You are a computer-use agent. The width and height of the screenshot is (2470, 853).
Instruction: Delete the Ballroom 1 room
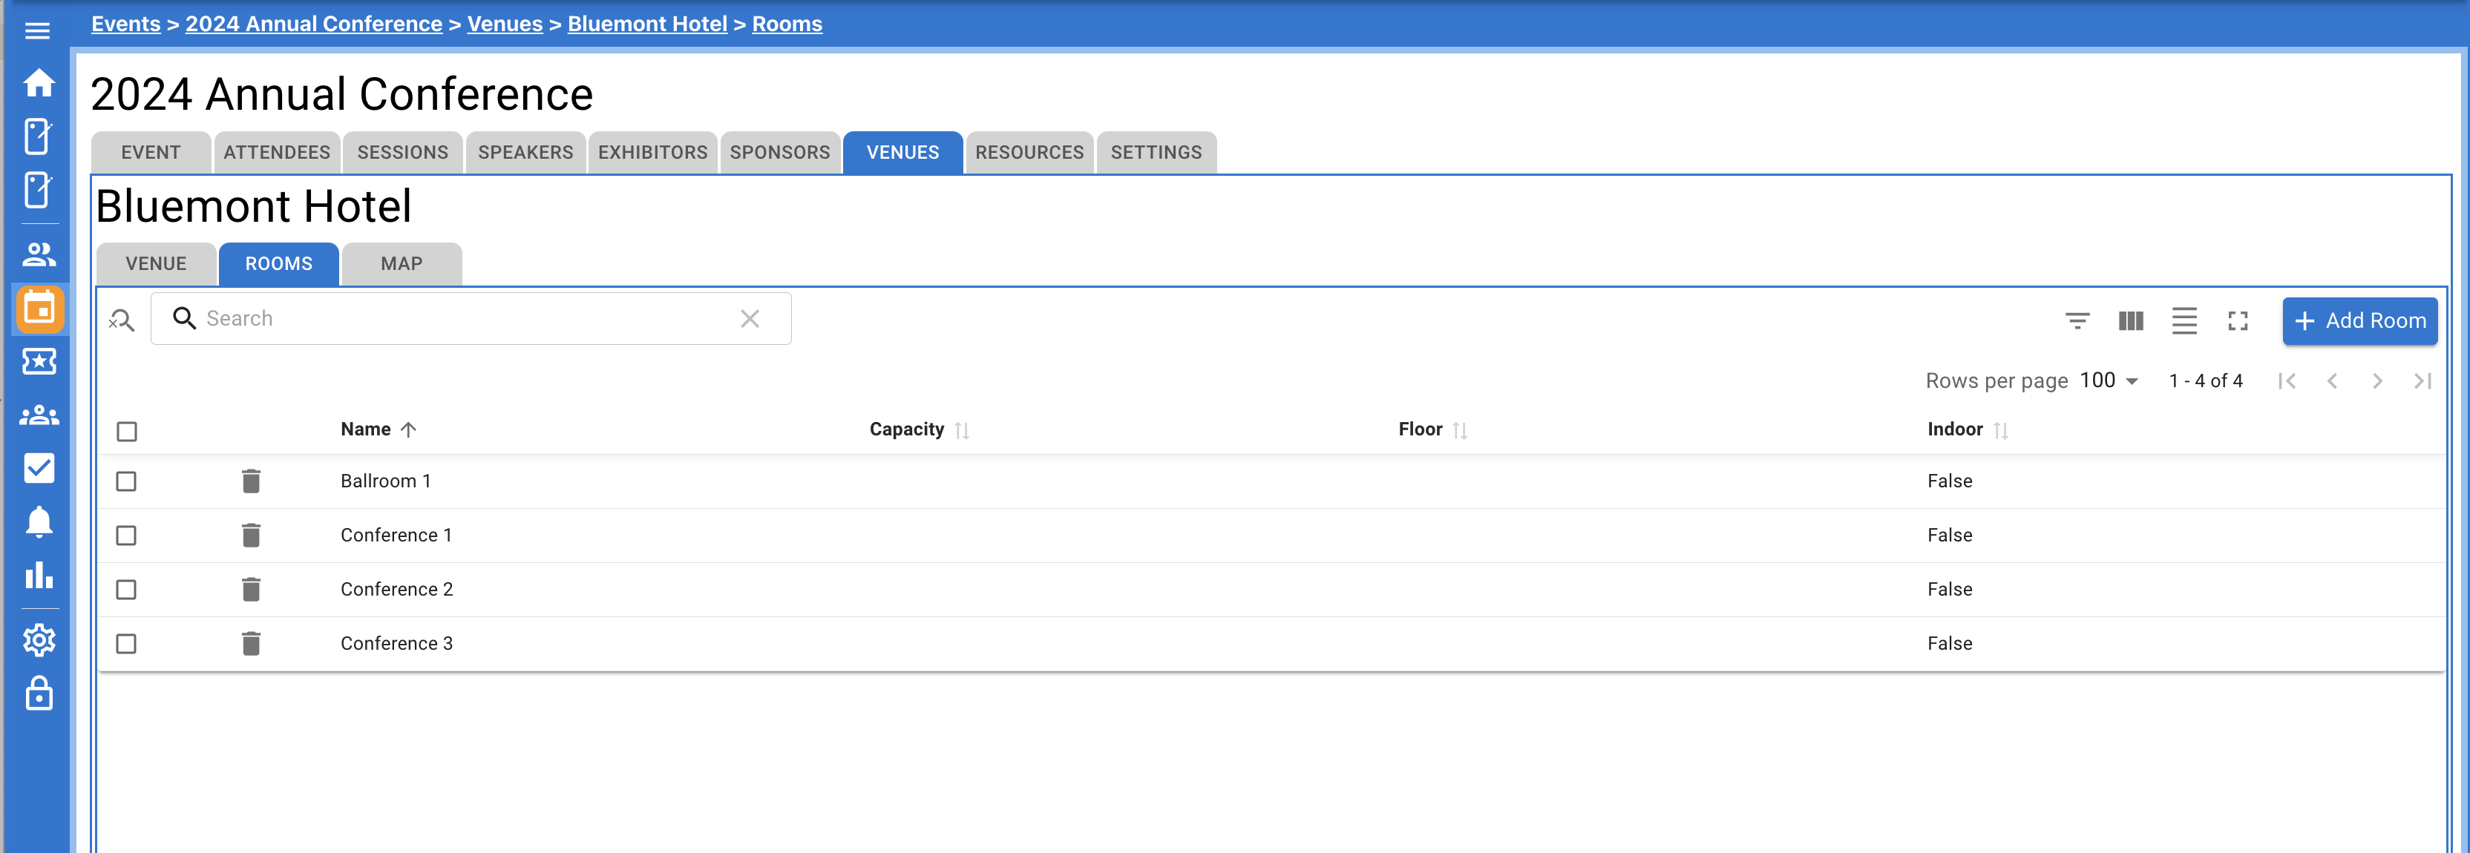tap(251, 480)
